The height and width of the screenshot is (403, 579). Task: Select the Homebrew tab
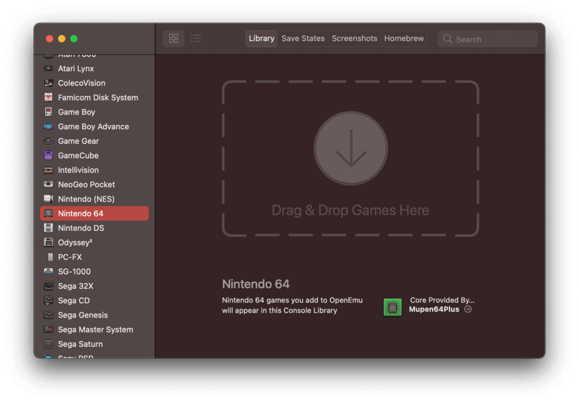(x=404, y=38)
